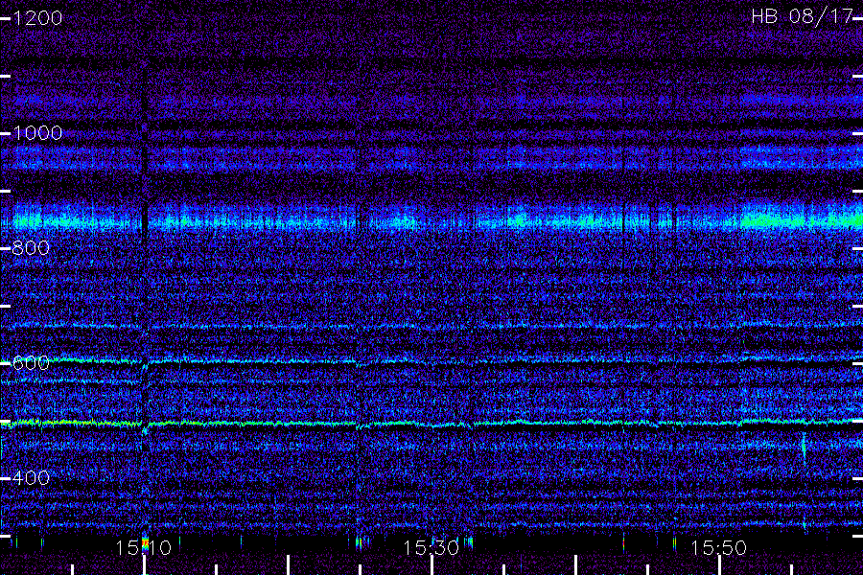Viewport: 863px width, 575px height.
Task: Click the 15:10 time axis label
Action: [x=143, y=547]
